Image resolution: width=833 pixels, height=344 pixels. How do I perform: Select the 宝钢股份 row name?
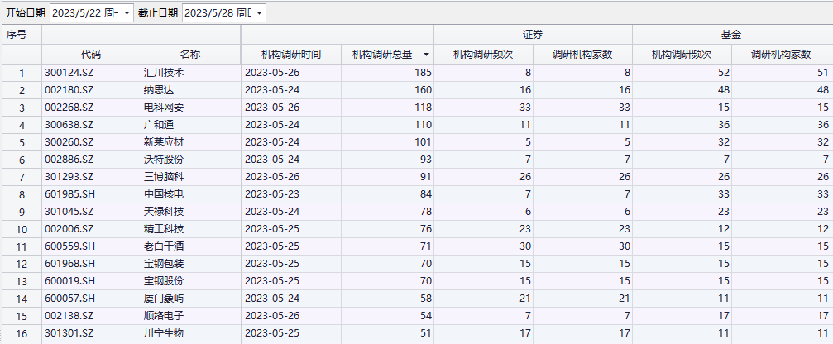point(163,281)
